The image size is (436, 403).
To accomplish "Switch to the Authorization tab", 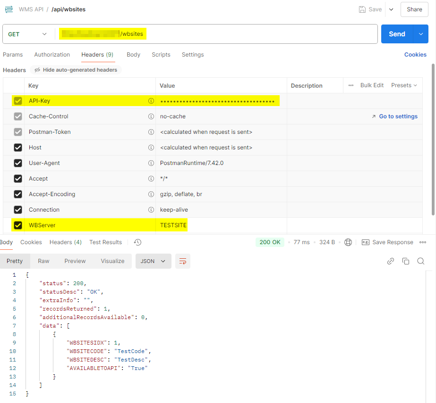I will 52,55.
